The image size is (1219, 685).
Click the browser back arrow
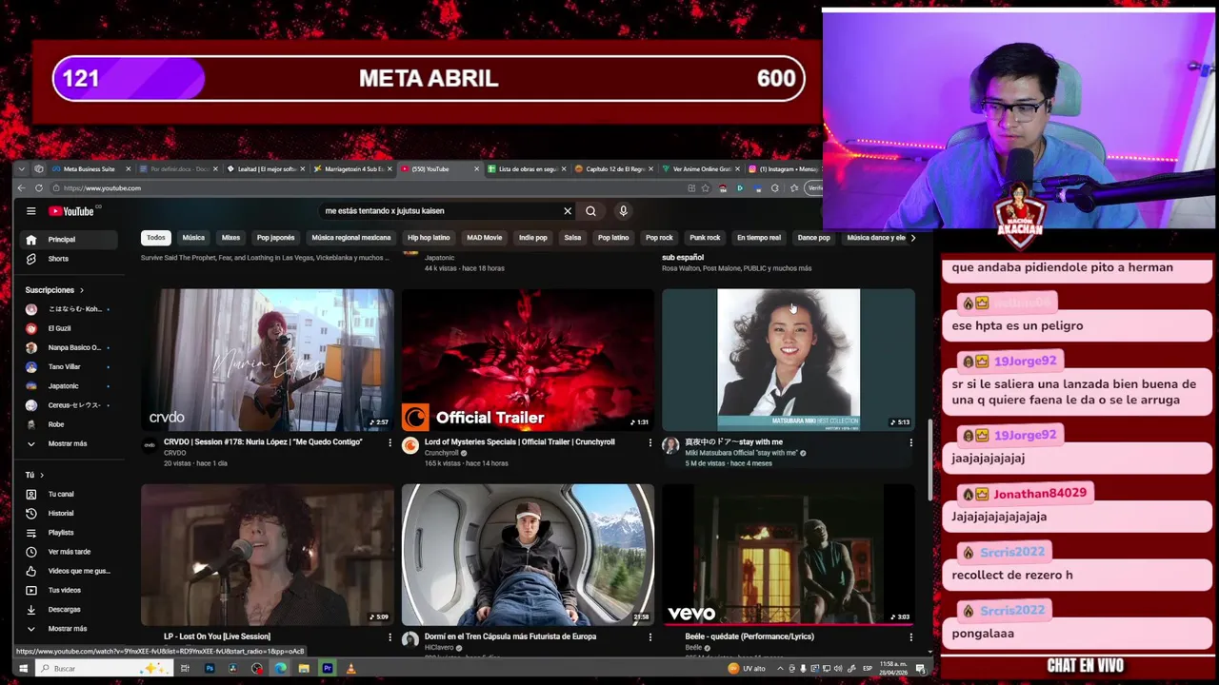click(22, 188)
